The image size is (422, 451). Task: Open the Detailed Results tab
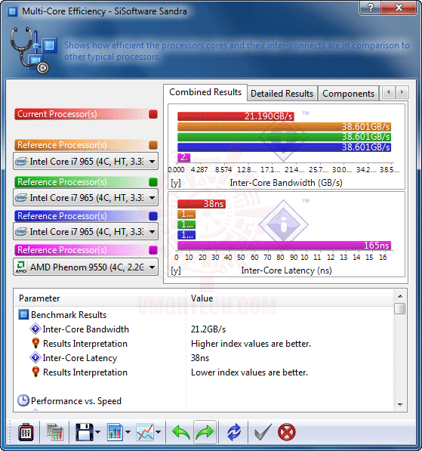pos(282,94)
